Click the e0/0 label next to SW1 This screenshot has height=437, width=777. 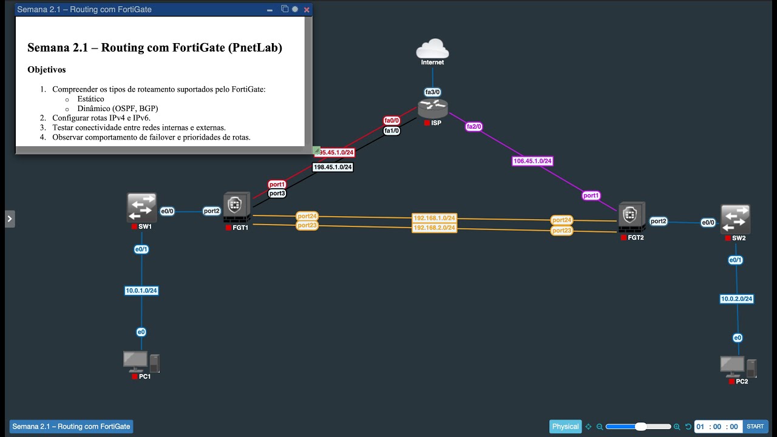point(167,211)
